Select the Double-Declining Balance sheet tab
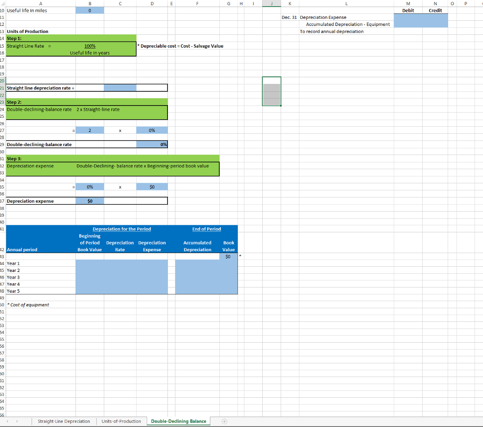This screenshot has width=483, height=427. pyautogui.click(x=179, y=421)
